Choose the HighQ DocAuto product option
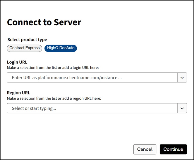The height and width of the screenshot is (160, 194). (x=61, y=48)
